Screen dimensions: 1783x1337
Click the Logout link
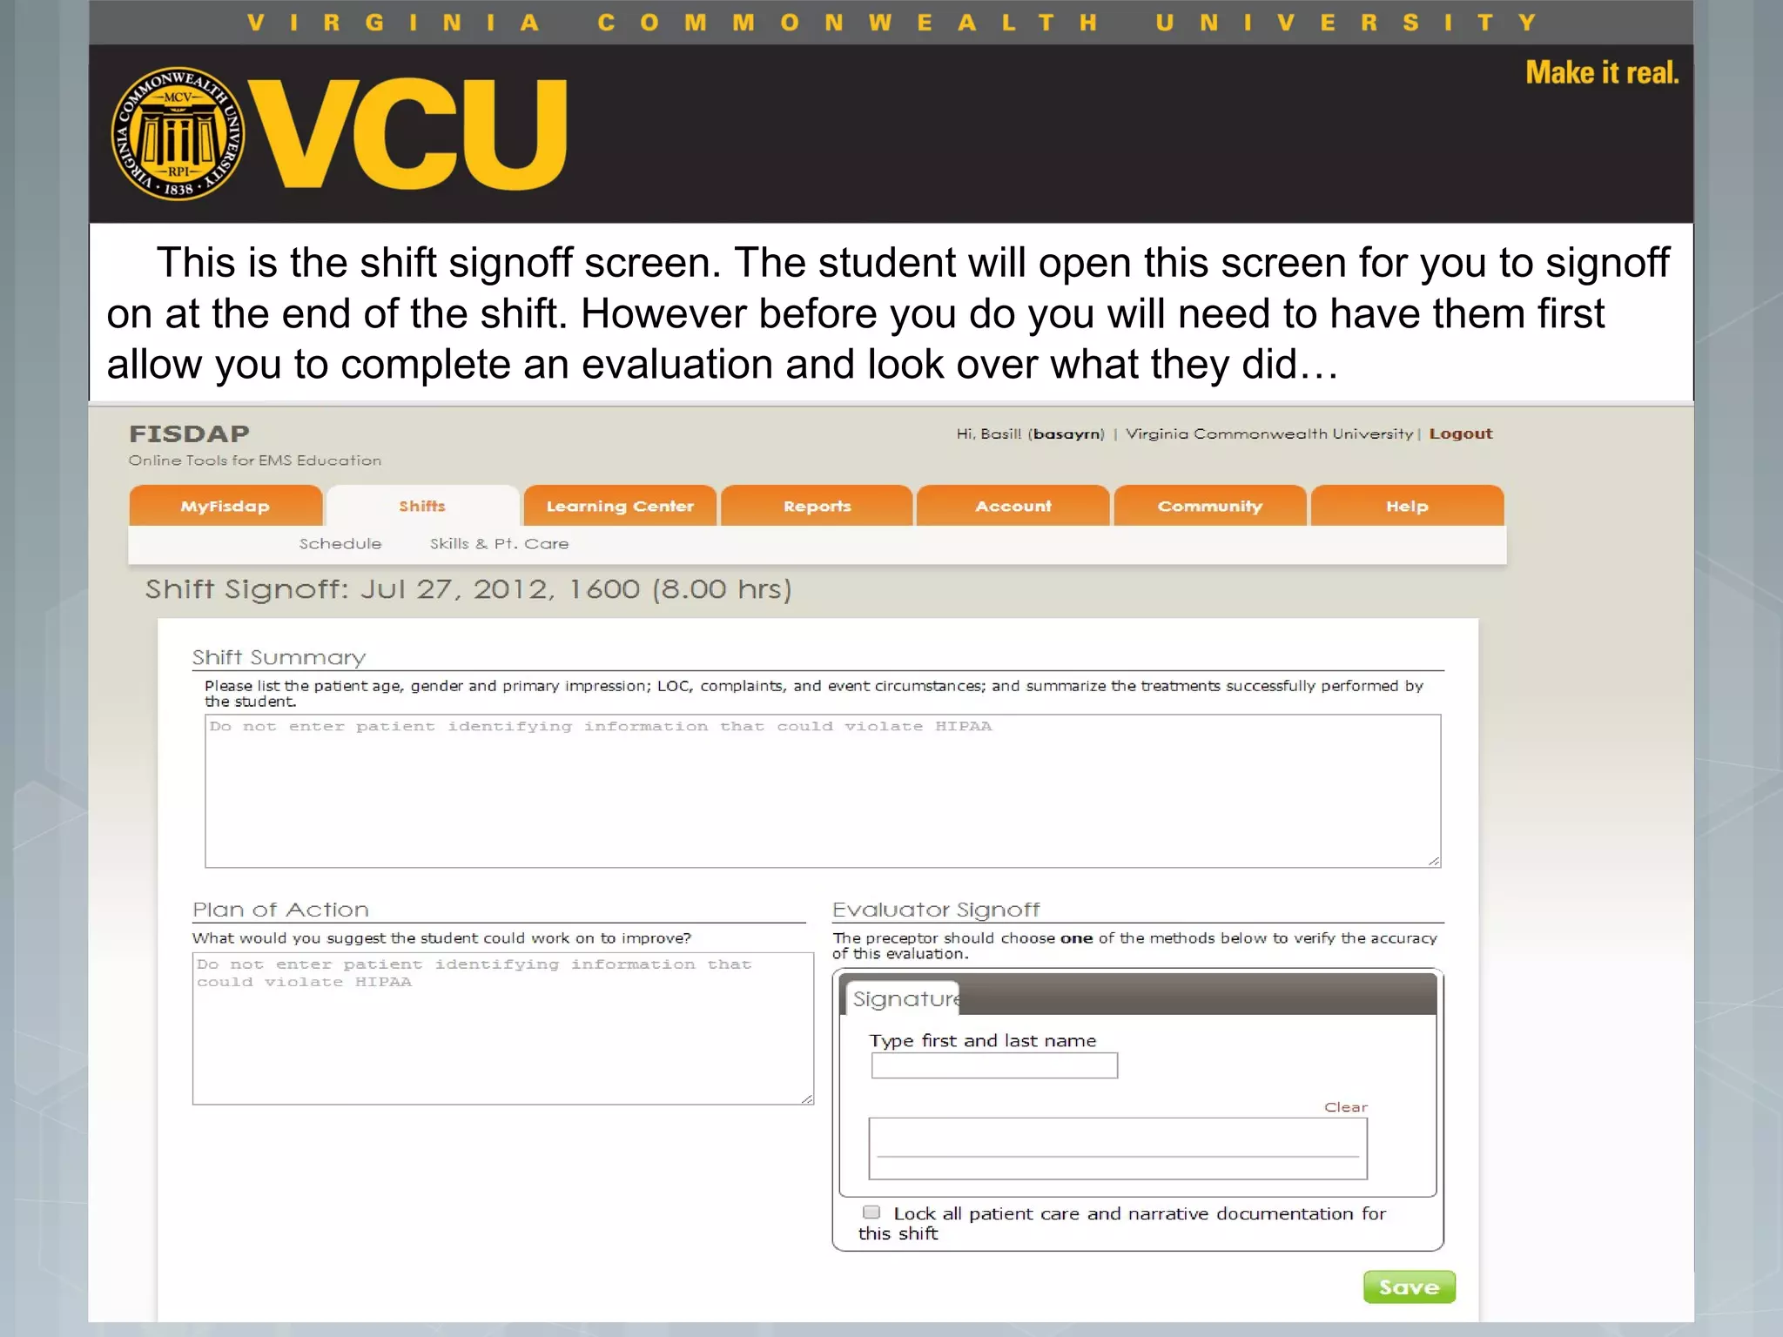(1460, 433)
